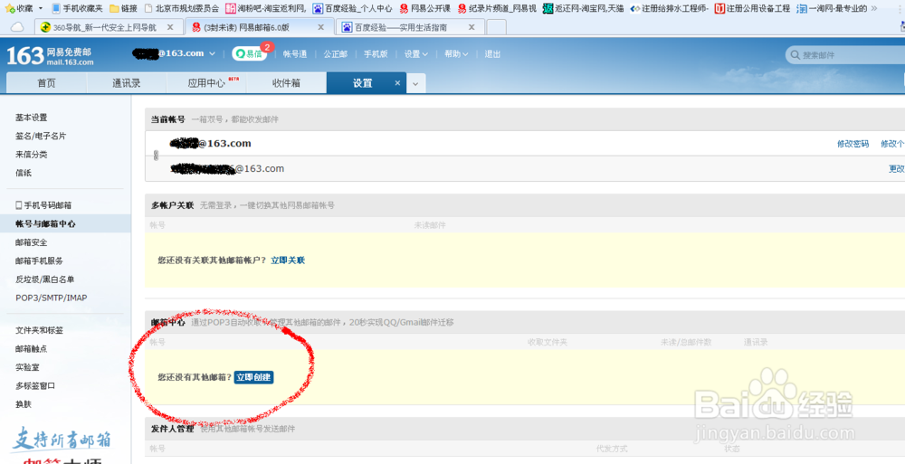Screen dimensions: 905x464
Task: Click the cloud icon left of browser tabs
Action: pos(17,27)
